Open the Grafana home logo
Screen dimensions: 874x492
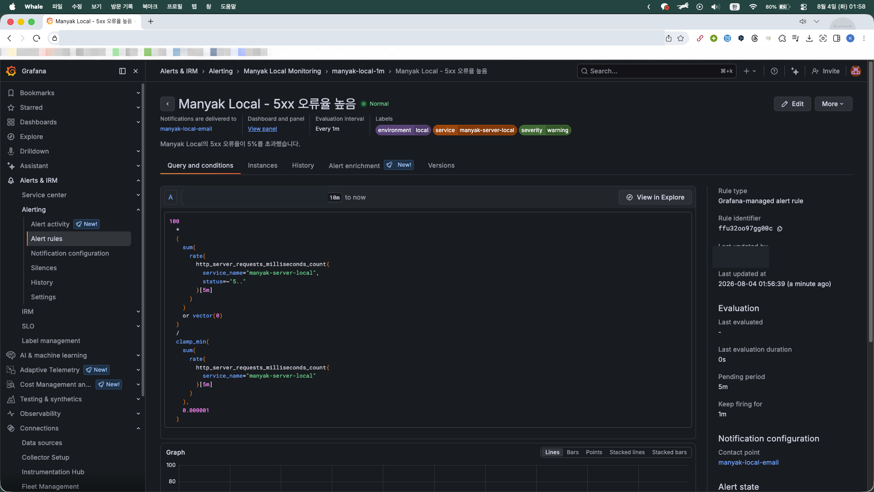[x=11, y=71]
